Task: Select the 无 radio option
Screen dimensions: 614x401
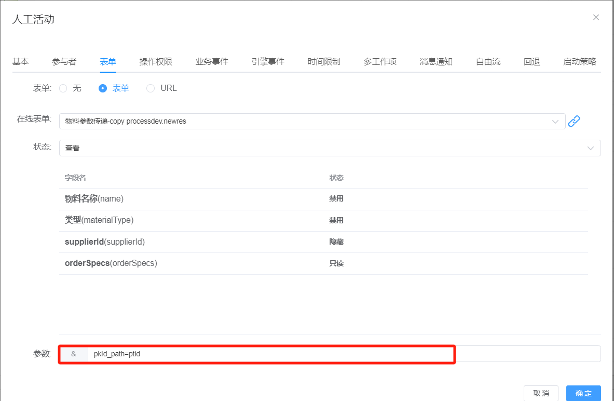Action: pyautogui.click(x=63, y=88)
